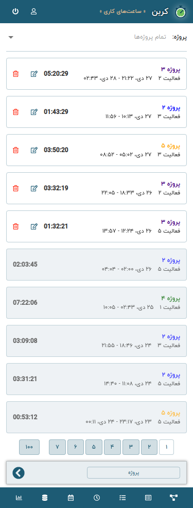Open the calendar icon in bottom navigation
Viewport: 193px width, 508px height.
(71, 498)
